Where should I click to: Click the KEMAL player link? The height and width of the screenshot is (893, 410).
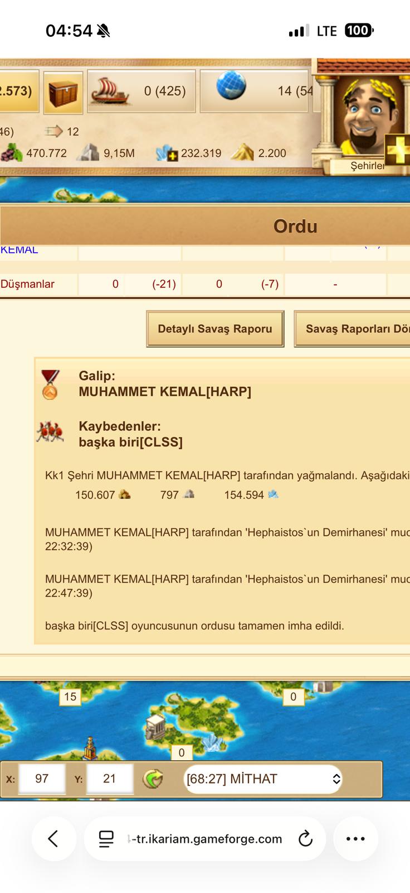tap(19, 250)
